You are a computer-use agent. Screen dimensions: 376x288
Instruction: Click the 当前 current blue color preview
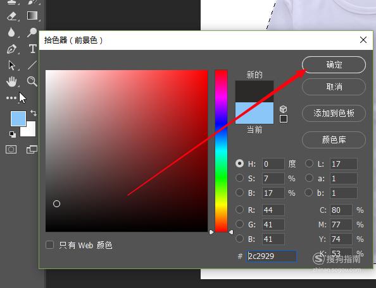click(254, 113)
